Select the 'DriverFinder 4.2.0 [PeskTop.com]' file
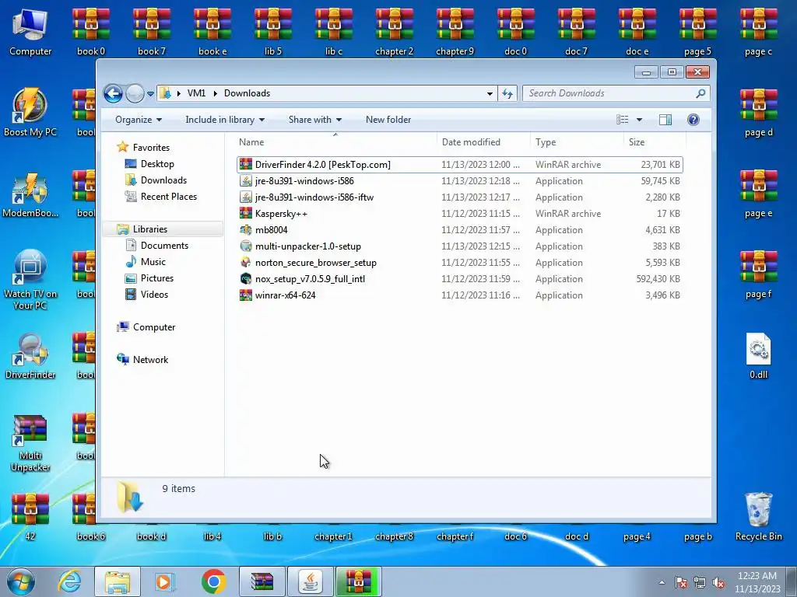The image size is (797, 597). point(459,165)
